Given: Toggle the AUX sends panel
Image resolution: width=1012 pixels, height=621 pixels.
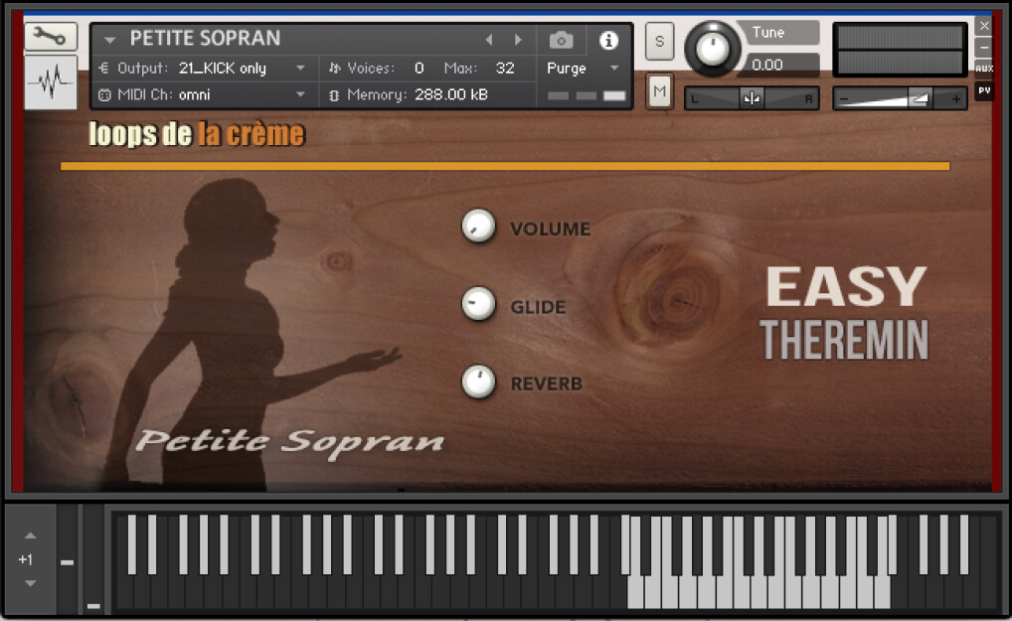Looking at the screenshot, I should [x=983, y=69].
